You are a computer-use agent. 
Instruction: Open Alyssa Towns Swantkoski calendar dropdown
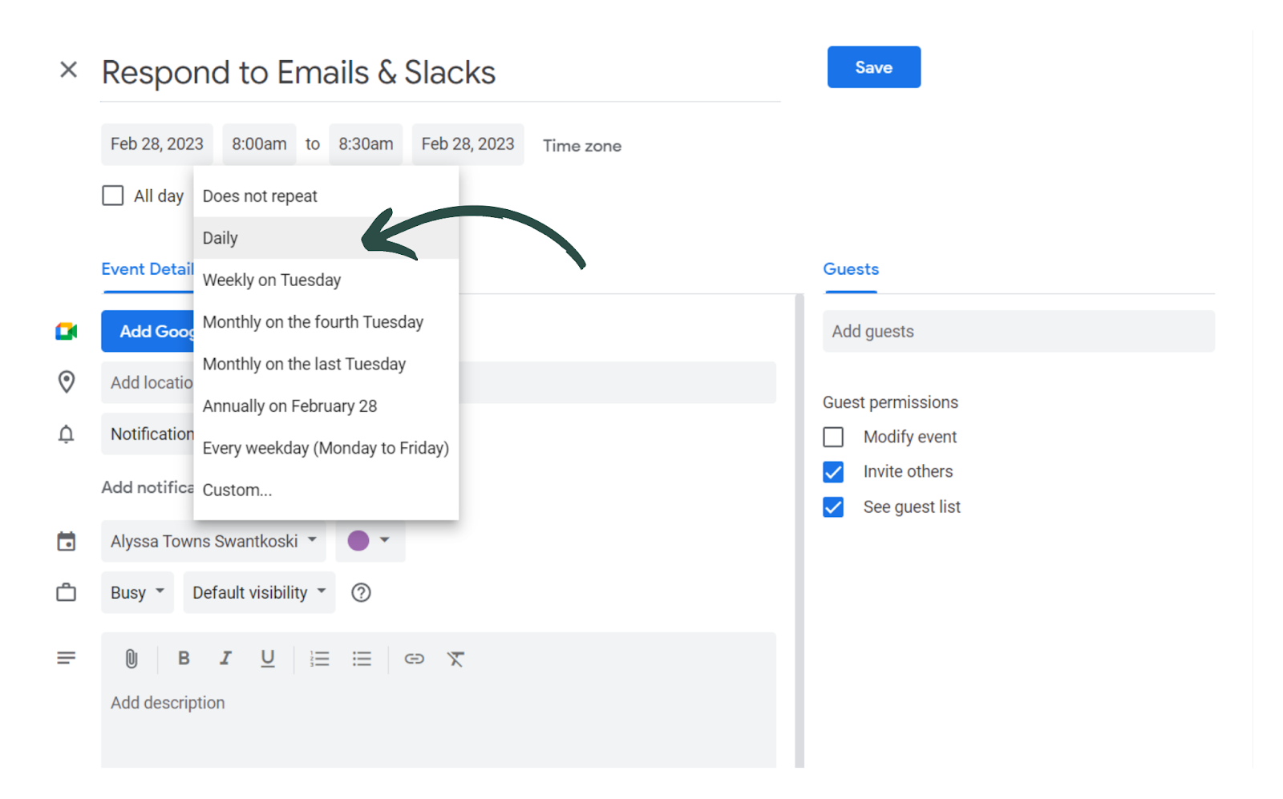[x=213, y=541]
